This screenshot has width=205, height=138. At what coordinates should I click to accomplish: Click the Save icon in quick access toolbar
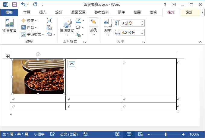(x=14, y=5)
